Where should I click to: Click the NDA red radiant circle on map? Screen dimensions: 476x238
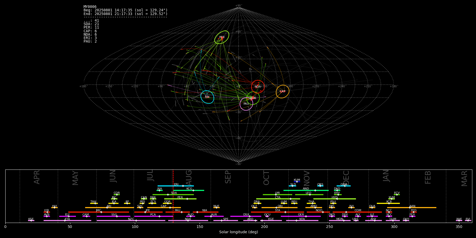click(x=258, y=86)
